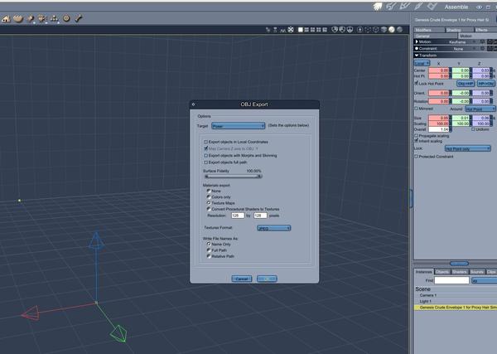Click the round target toolbar icon

click(66, 18)
